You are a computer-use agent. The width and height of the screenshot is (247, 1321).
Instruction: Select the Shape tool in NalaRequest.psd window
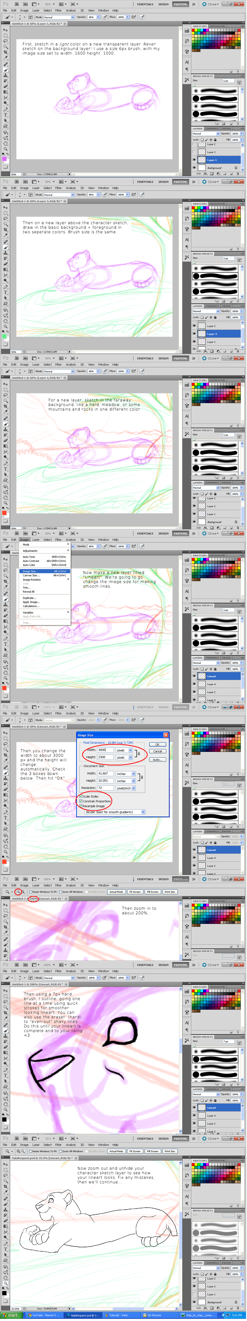tap(6, 1261)
